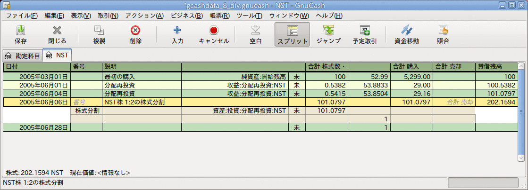The width and height of the screenshot is (528, 190).
Task: Select the NST register tab
Action: point(57,55)
